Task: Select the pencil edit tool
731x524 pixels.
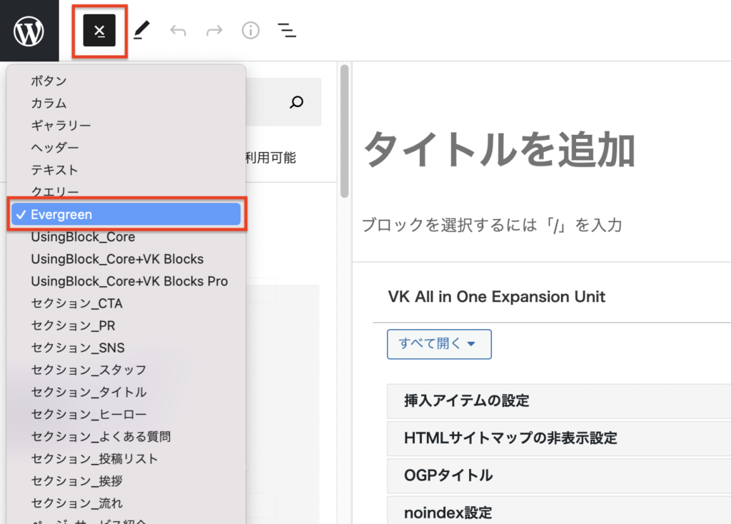Action: tap(142, 30)
